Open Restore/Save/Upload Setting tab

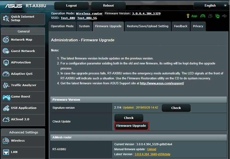tap(147, 26)
